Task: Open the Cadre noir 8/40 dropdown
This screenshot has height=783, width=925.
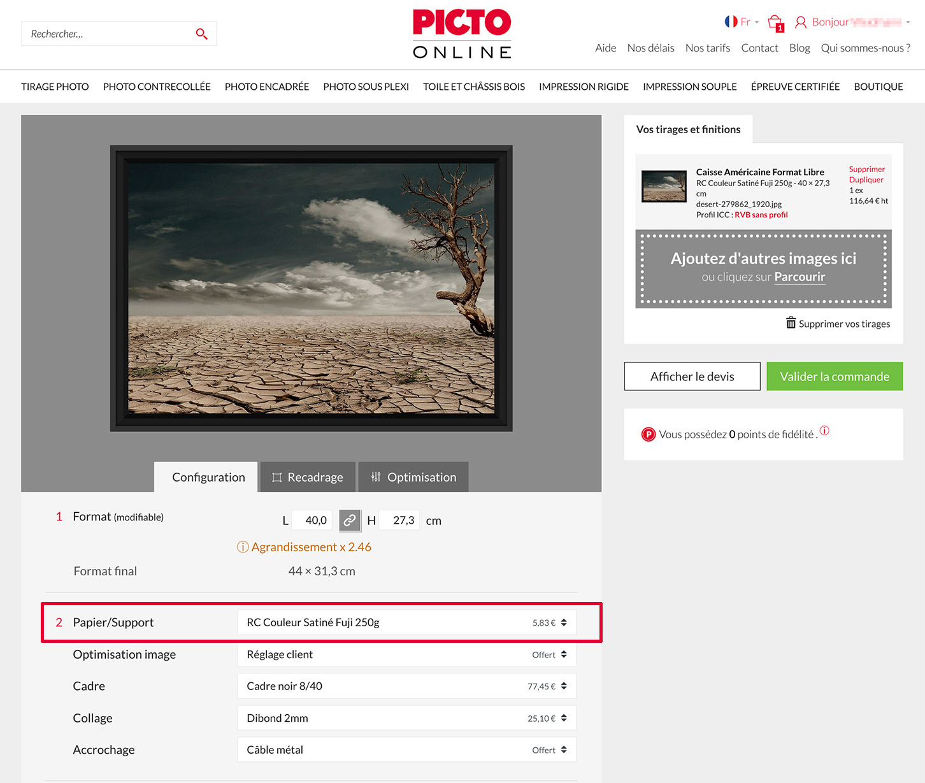Action: point(406,686)
